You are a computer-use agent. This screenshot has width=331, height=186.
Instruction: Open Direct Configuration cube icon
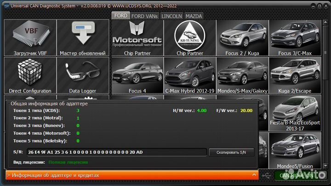[30, 72]
